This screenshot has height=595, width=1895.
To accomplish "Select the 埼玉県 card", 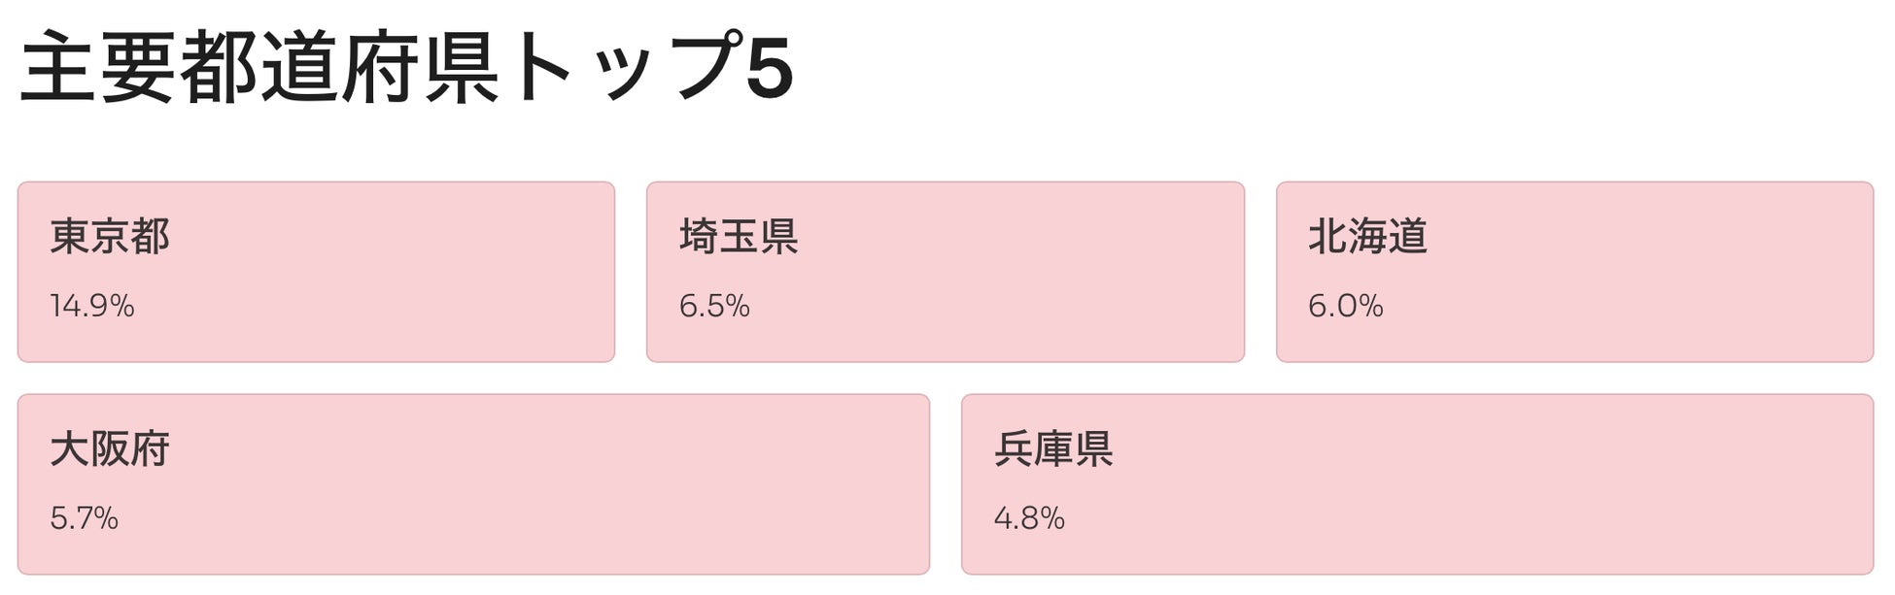I will tap(945, 272).
